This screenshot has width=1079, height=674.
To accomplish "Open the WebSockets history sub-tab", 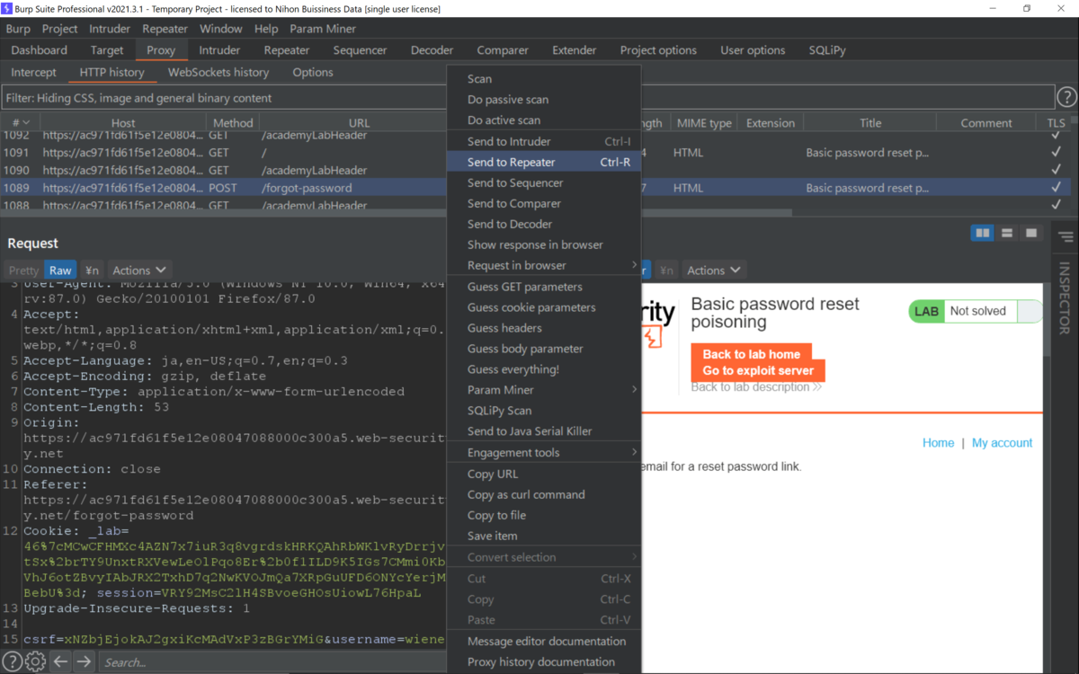I will 218,72.
